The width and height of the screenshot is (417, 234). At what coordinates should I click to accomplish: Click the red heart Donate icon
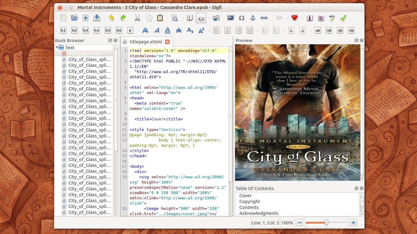pos(294,18)
